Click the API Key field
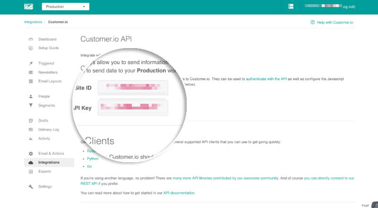This screenshot has height=208, width=378. pos(133,108)
